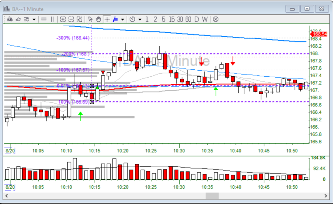Image resolution: width=333 pixels, height=204 pixels.
Task: Open the indicators line-study icon
Action: pos(18,19)
